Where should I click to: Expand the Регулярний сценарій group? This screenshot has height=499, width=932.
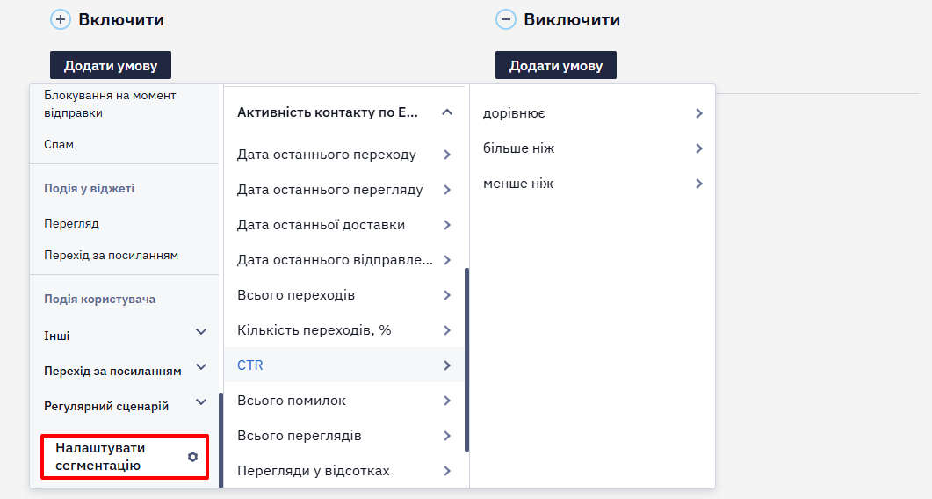tap(201, 402)
